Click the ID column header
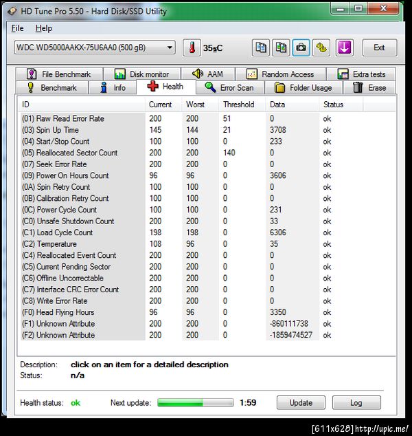The height and width of the screenshot is (436, 412). click(81, 105)
